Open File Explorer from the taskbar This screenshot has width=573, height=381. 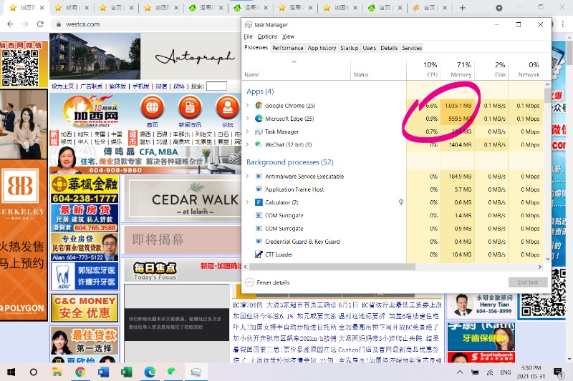(x=57, y=372)
